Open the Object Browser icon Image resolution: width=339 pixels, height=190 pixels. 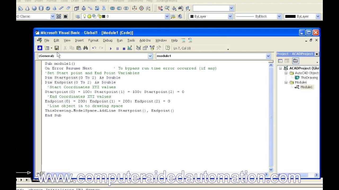coord(152,48)
